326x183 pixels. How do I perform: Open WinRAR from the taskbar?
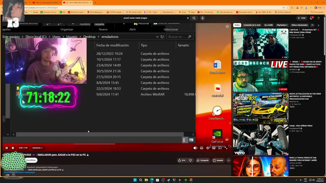click(191, 180)
